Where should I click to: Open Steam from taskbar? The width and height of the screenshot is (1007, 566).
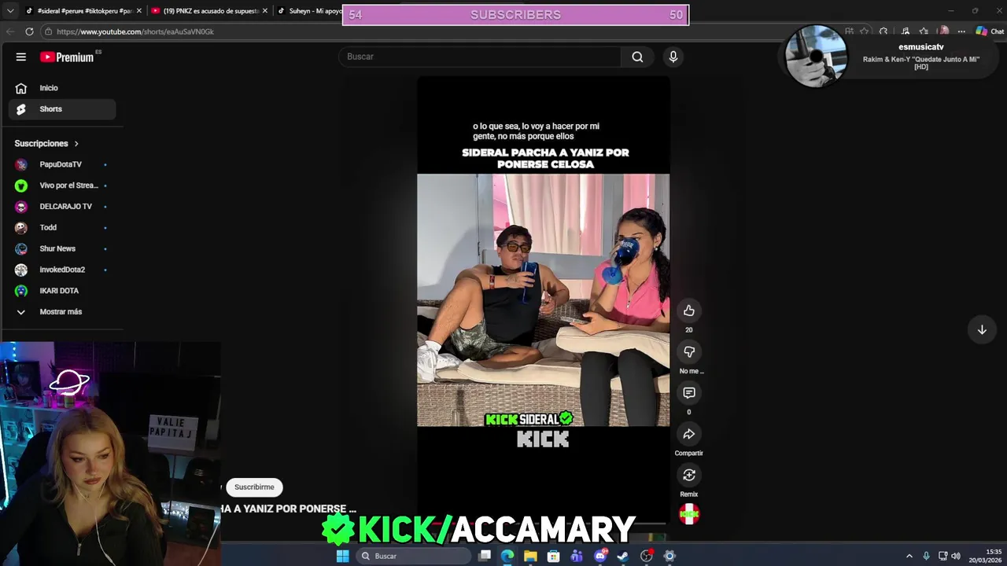[623, 556]
